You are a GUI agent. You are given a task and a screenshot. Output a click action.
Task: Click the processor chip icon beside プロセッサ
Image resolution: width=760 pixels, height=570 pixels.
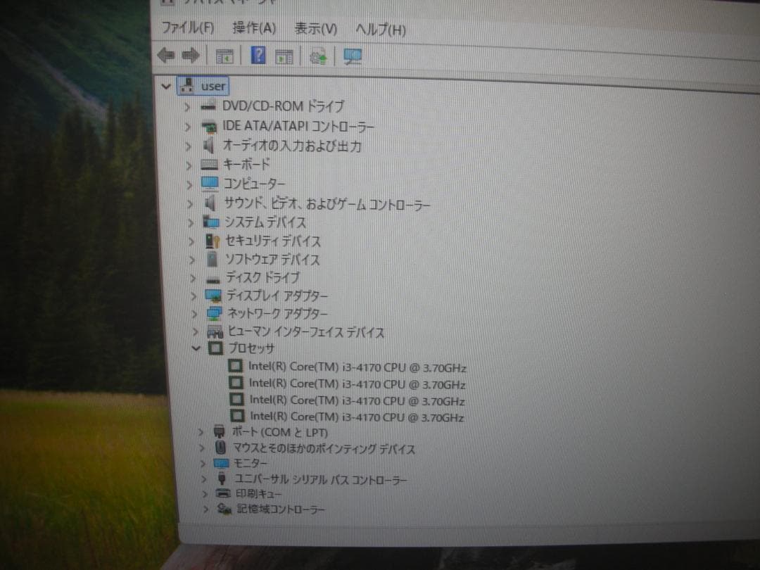coord(215,348)
